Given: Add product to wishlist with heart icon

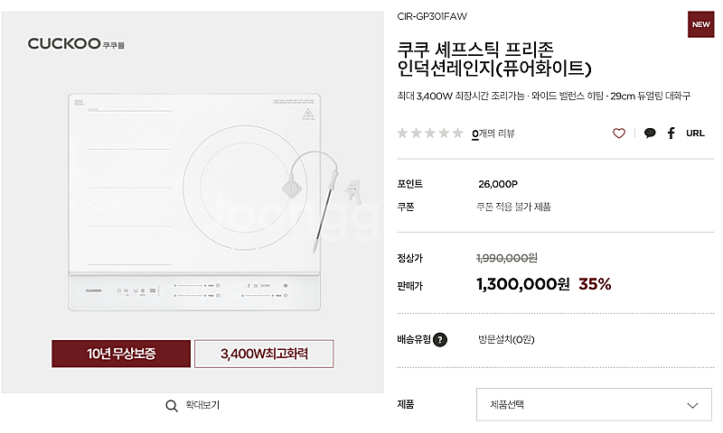Looking at the screenshot, I should [x=619, y=134].
